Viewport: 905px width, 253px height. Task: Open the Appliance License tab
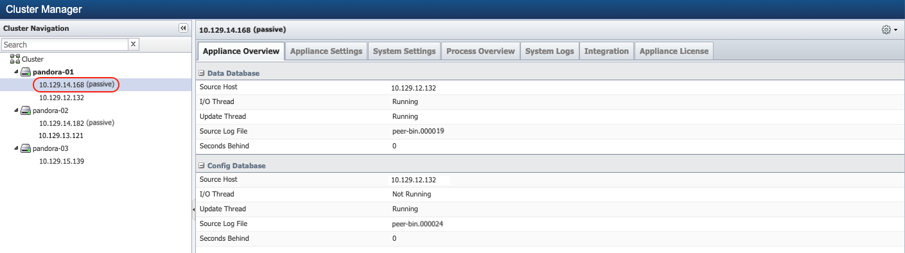(x=674, y=51)
